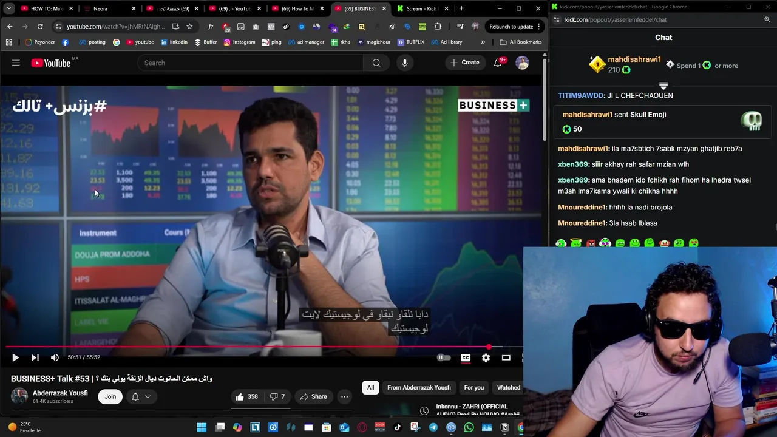Open the Windows Start menu

click(x=202, y=428)
